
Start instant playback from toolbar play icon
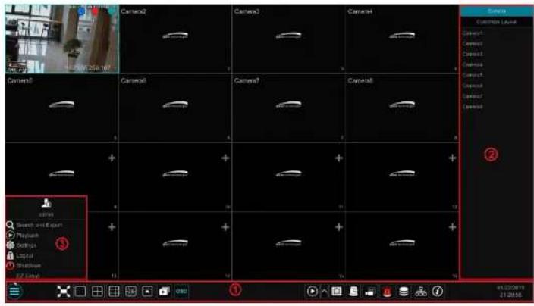tap(312, 292)
